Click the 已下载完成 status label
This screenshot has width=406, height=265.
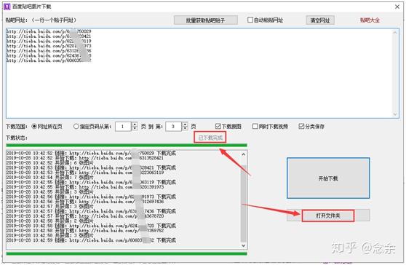point(210,138)
